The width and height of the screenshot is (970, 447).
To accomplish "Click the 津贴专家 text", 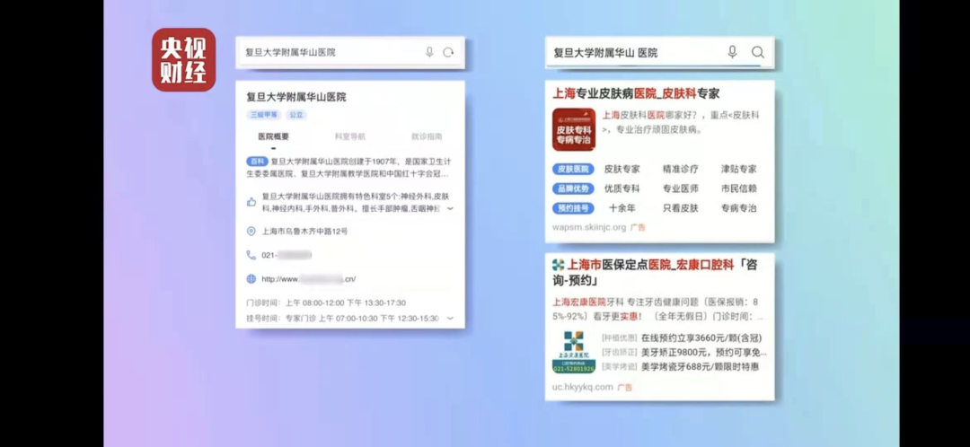I will pos(738,169).
